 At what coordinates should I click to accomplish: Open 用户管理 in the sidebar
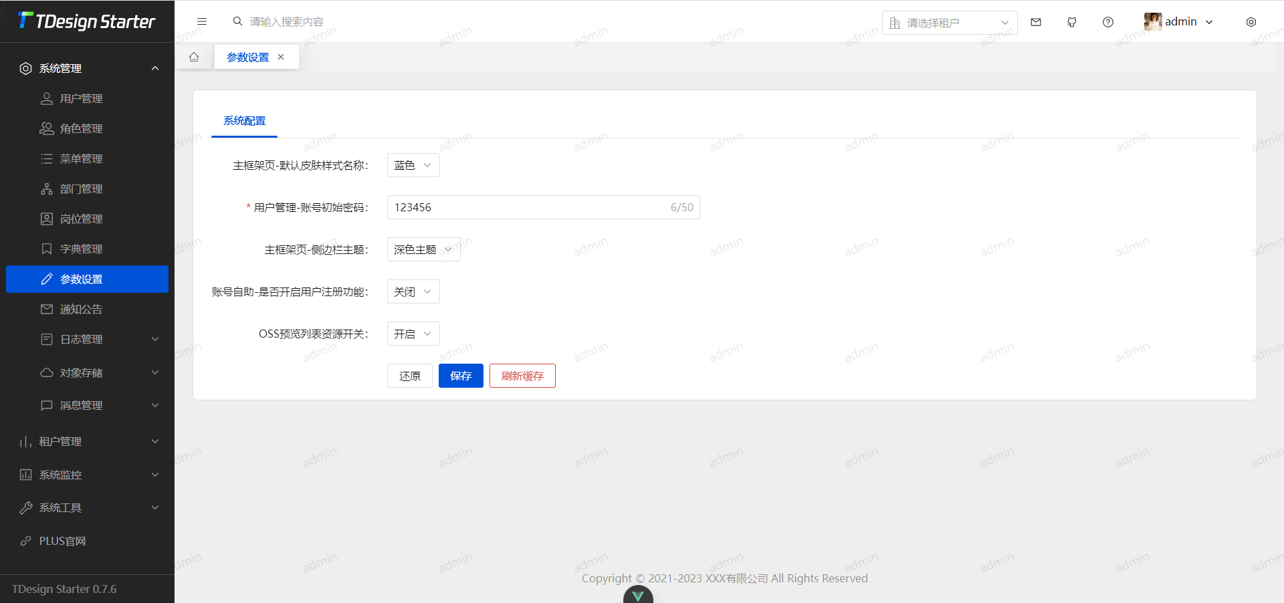[81, 98]
